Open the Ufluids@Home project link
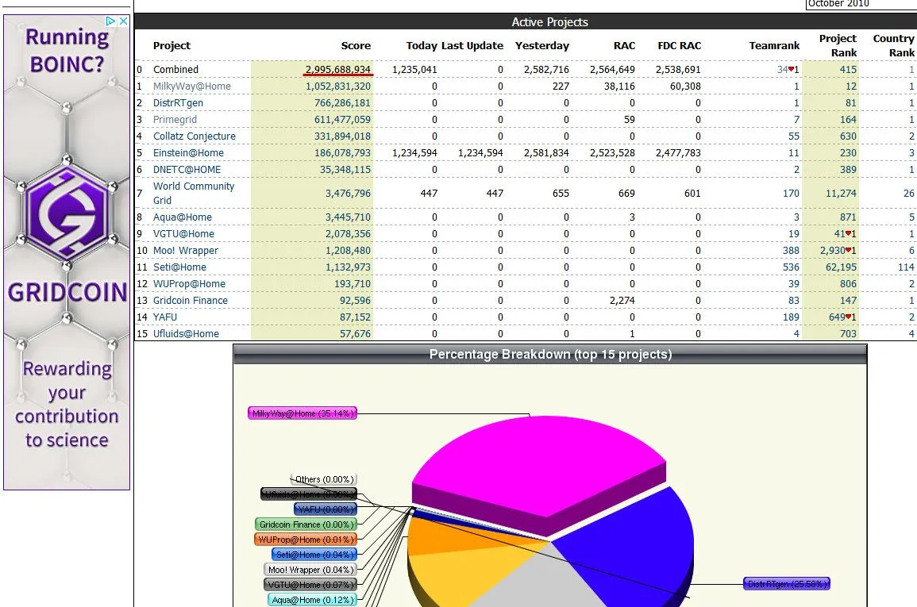 (186, 333)
